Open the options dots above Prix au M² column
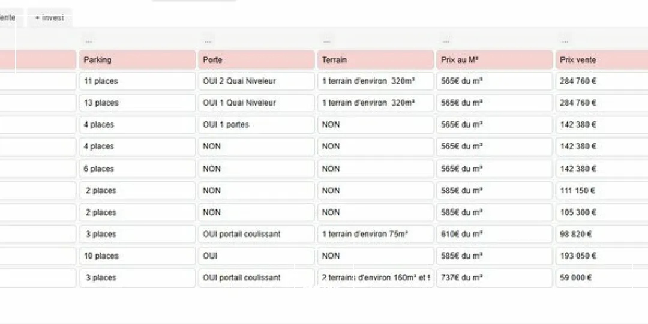This screenshot has height=324, width=648. tap(446, 41)
